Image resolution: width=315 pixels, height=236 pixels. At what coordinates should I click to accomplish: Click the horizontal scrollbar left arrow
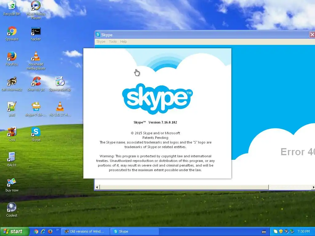[97, 187]
